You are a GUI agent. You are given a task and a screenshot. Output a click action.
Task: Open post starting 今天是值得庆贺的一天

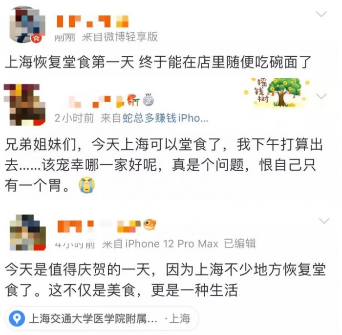click(165, 280)
